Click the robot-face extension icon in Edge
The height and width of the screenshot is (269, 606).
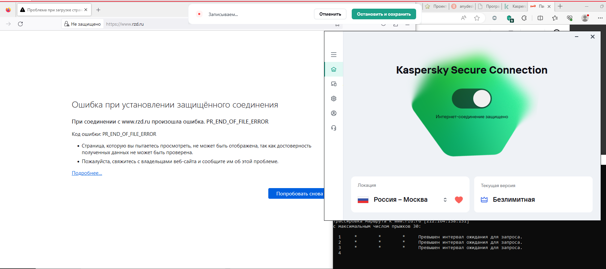point(495,18)
